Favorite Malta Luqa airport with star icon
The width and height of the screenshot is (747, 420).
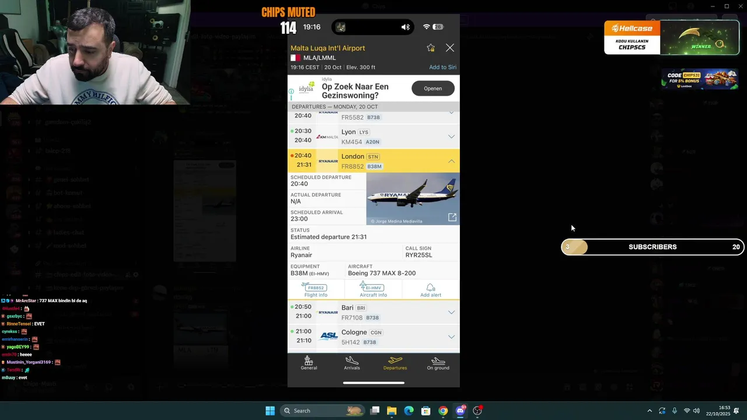click(431, 48)
